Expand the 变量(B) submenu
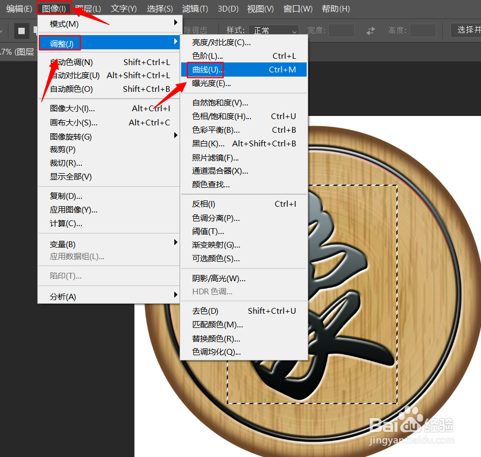Image resolution: width=481 pixels, height=457 pixels. [109, 245]
